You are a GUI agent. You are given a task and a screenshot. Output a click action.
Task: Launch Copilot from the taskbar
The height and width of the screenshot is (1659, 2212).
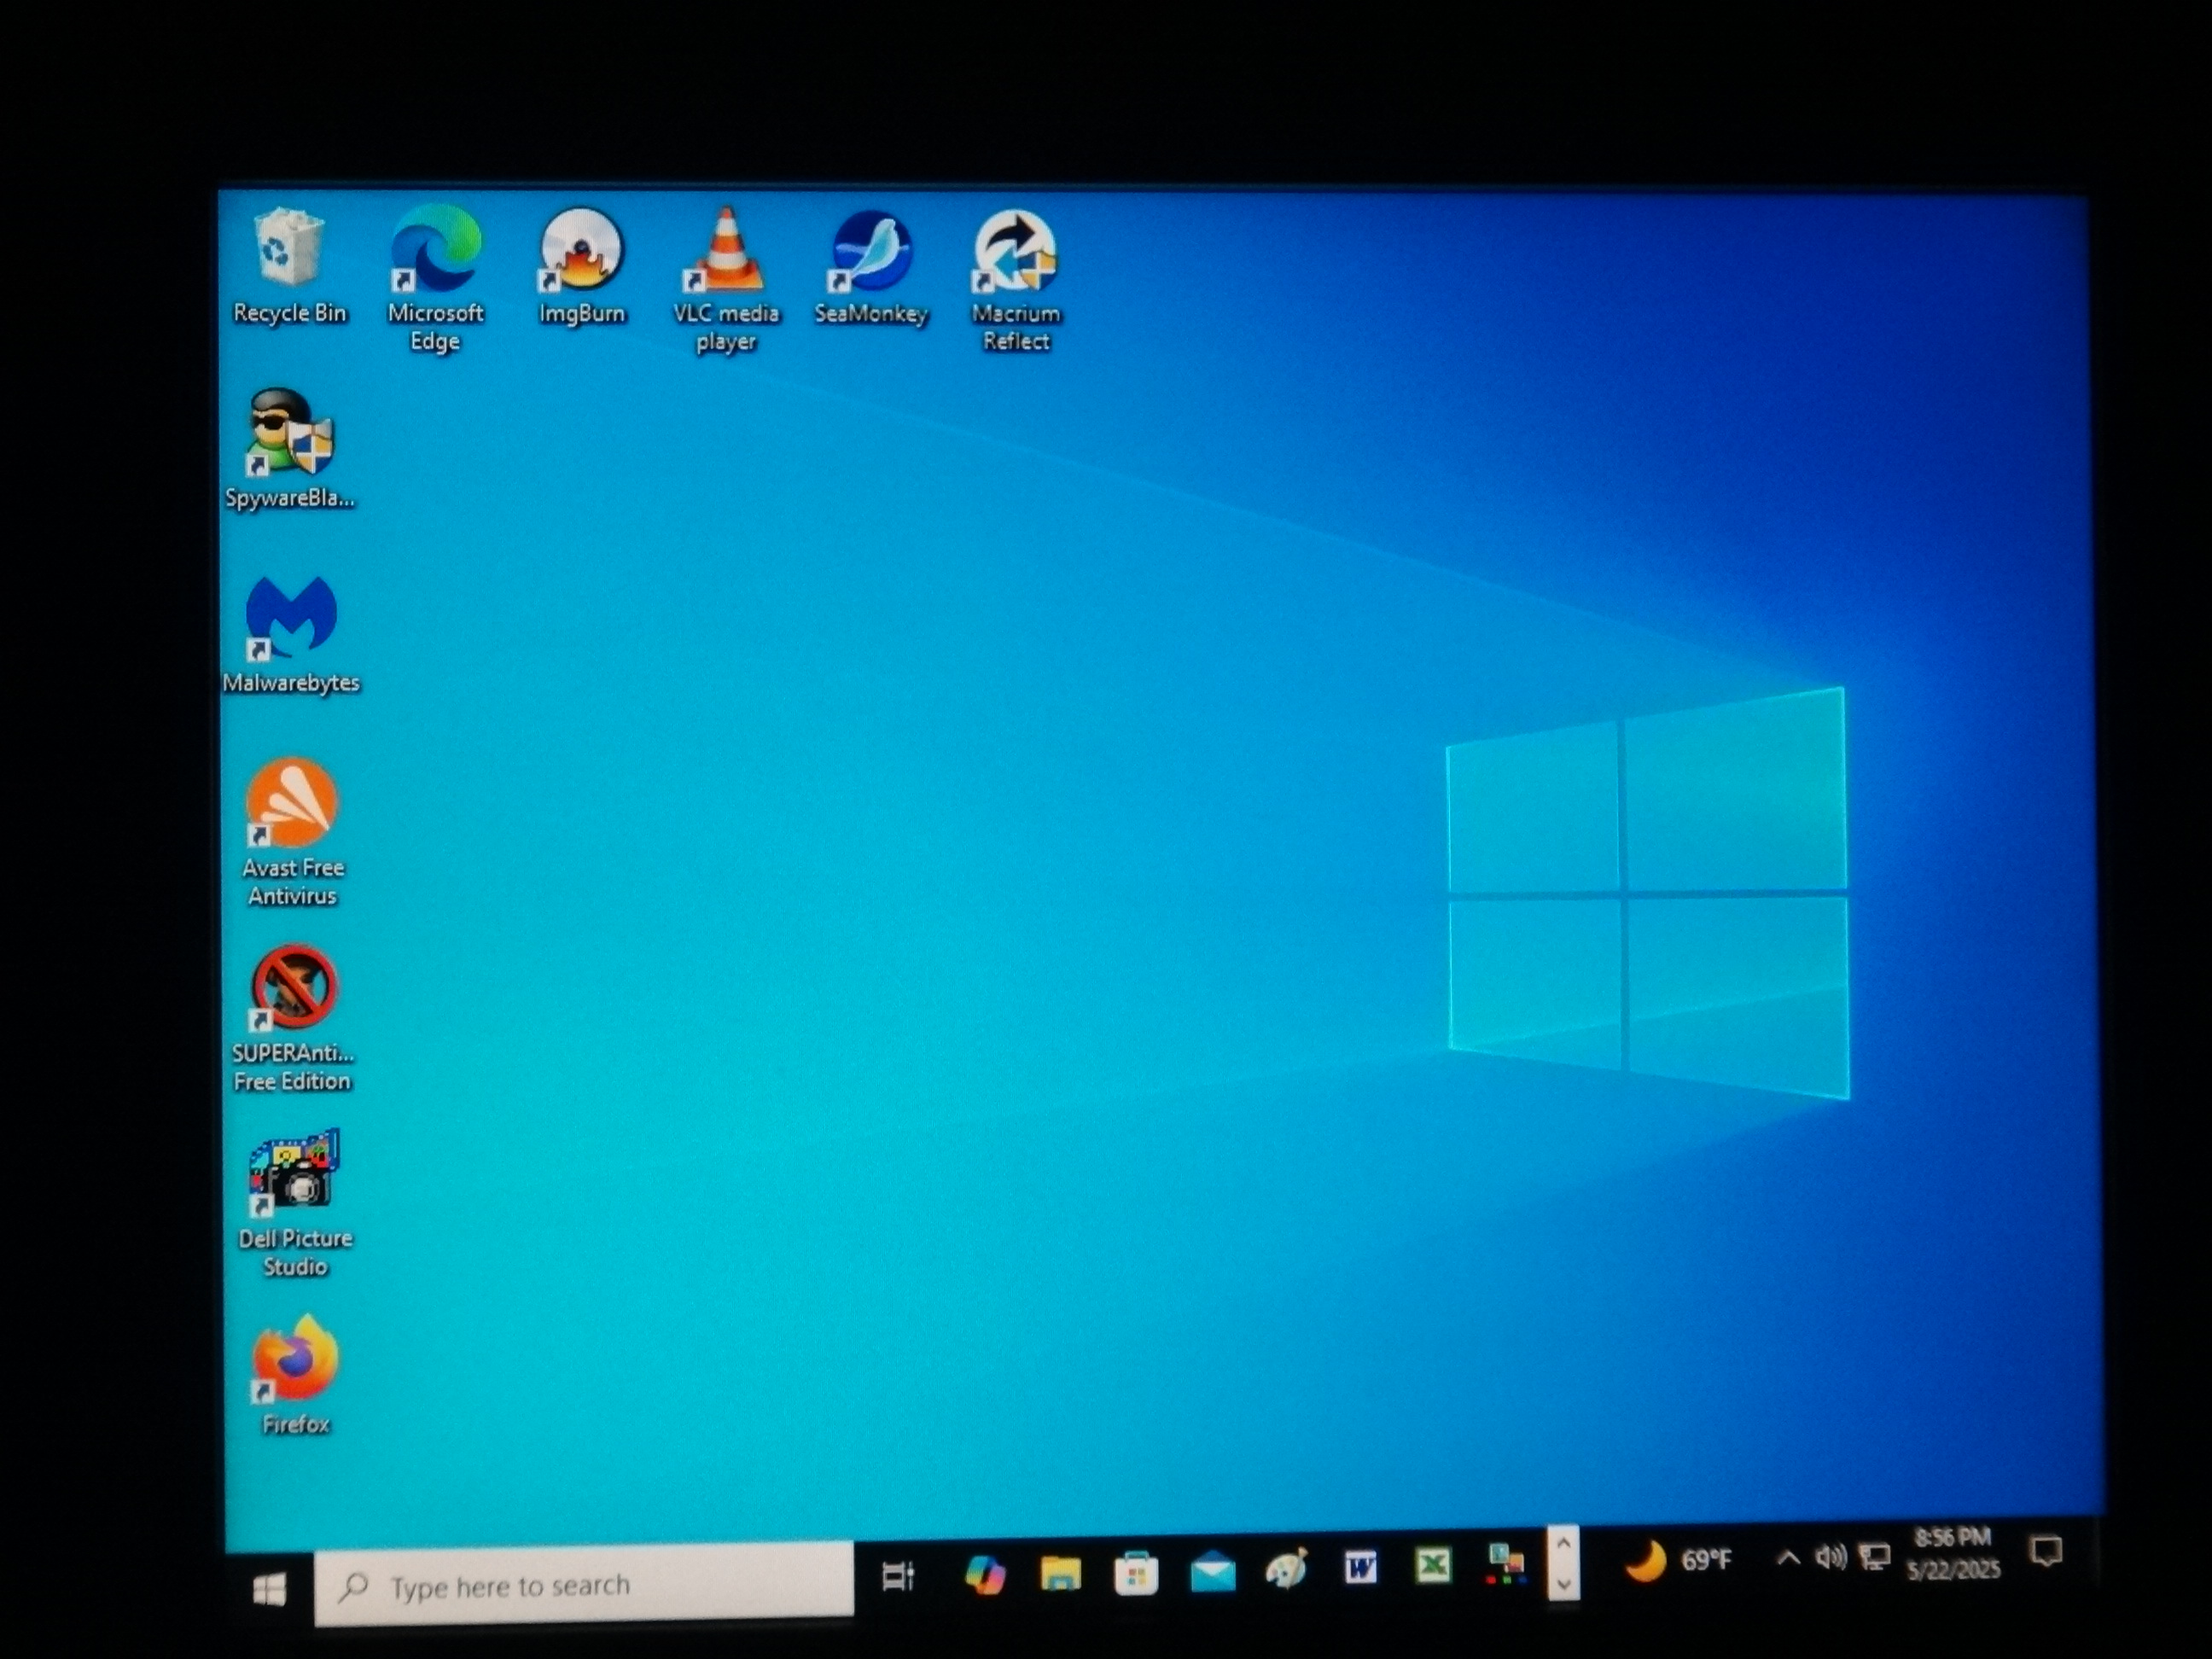(x=985, y=1576)
